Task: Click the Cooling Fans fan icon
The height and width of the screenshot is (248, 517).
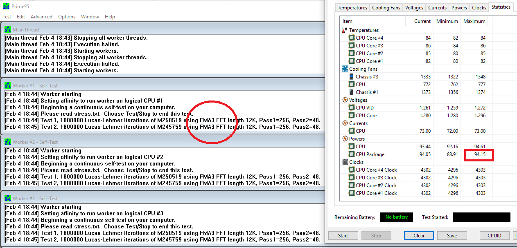Action: point(345,69)
